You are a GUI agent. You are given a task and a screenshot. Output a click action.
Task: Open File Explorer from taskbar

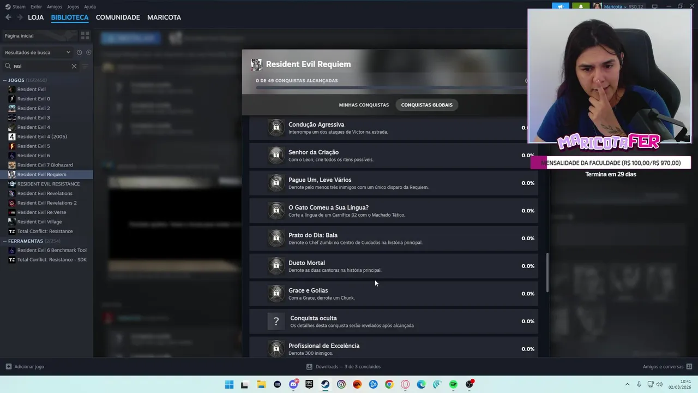261,384
